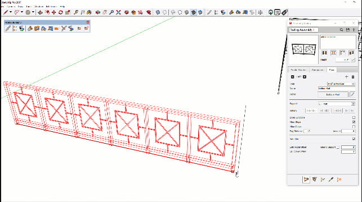Select the third pattern toggle button

337,111
